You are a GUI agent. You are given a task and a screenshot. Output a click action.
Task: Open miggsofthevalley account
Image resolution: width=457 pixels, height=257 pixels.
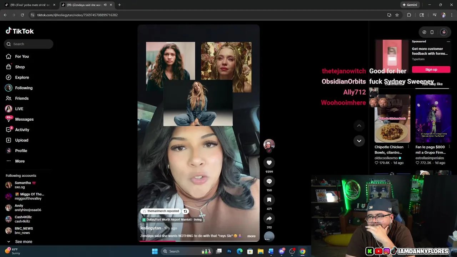pyautogui.click(x=25, y=196)
